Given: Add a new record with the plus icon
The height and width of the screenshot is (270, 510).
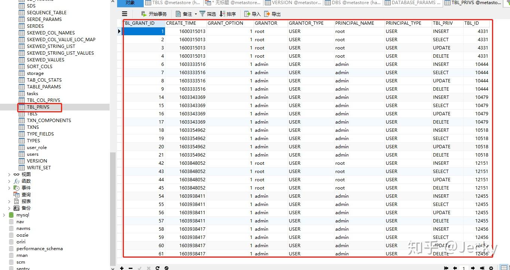Looking at the screenshot, I should [x=122, y=268].
